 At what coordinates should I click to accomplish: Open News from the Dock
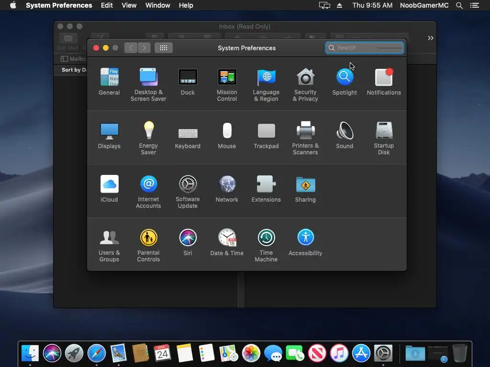[317, 353]
